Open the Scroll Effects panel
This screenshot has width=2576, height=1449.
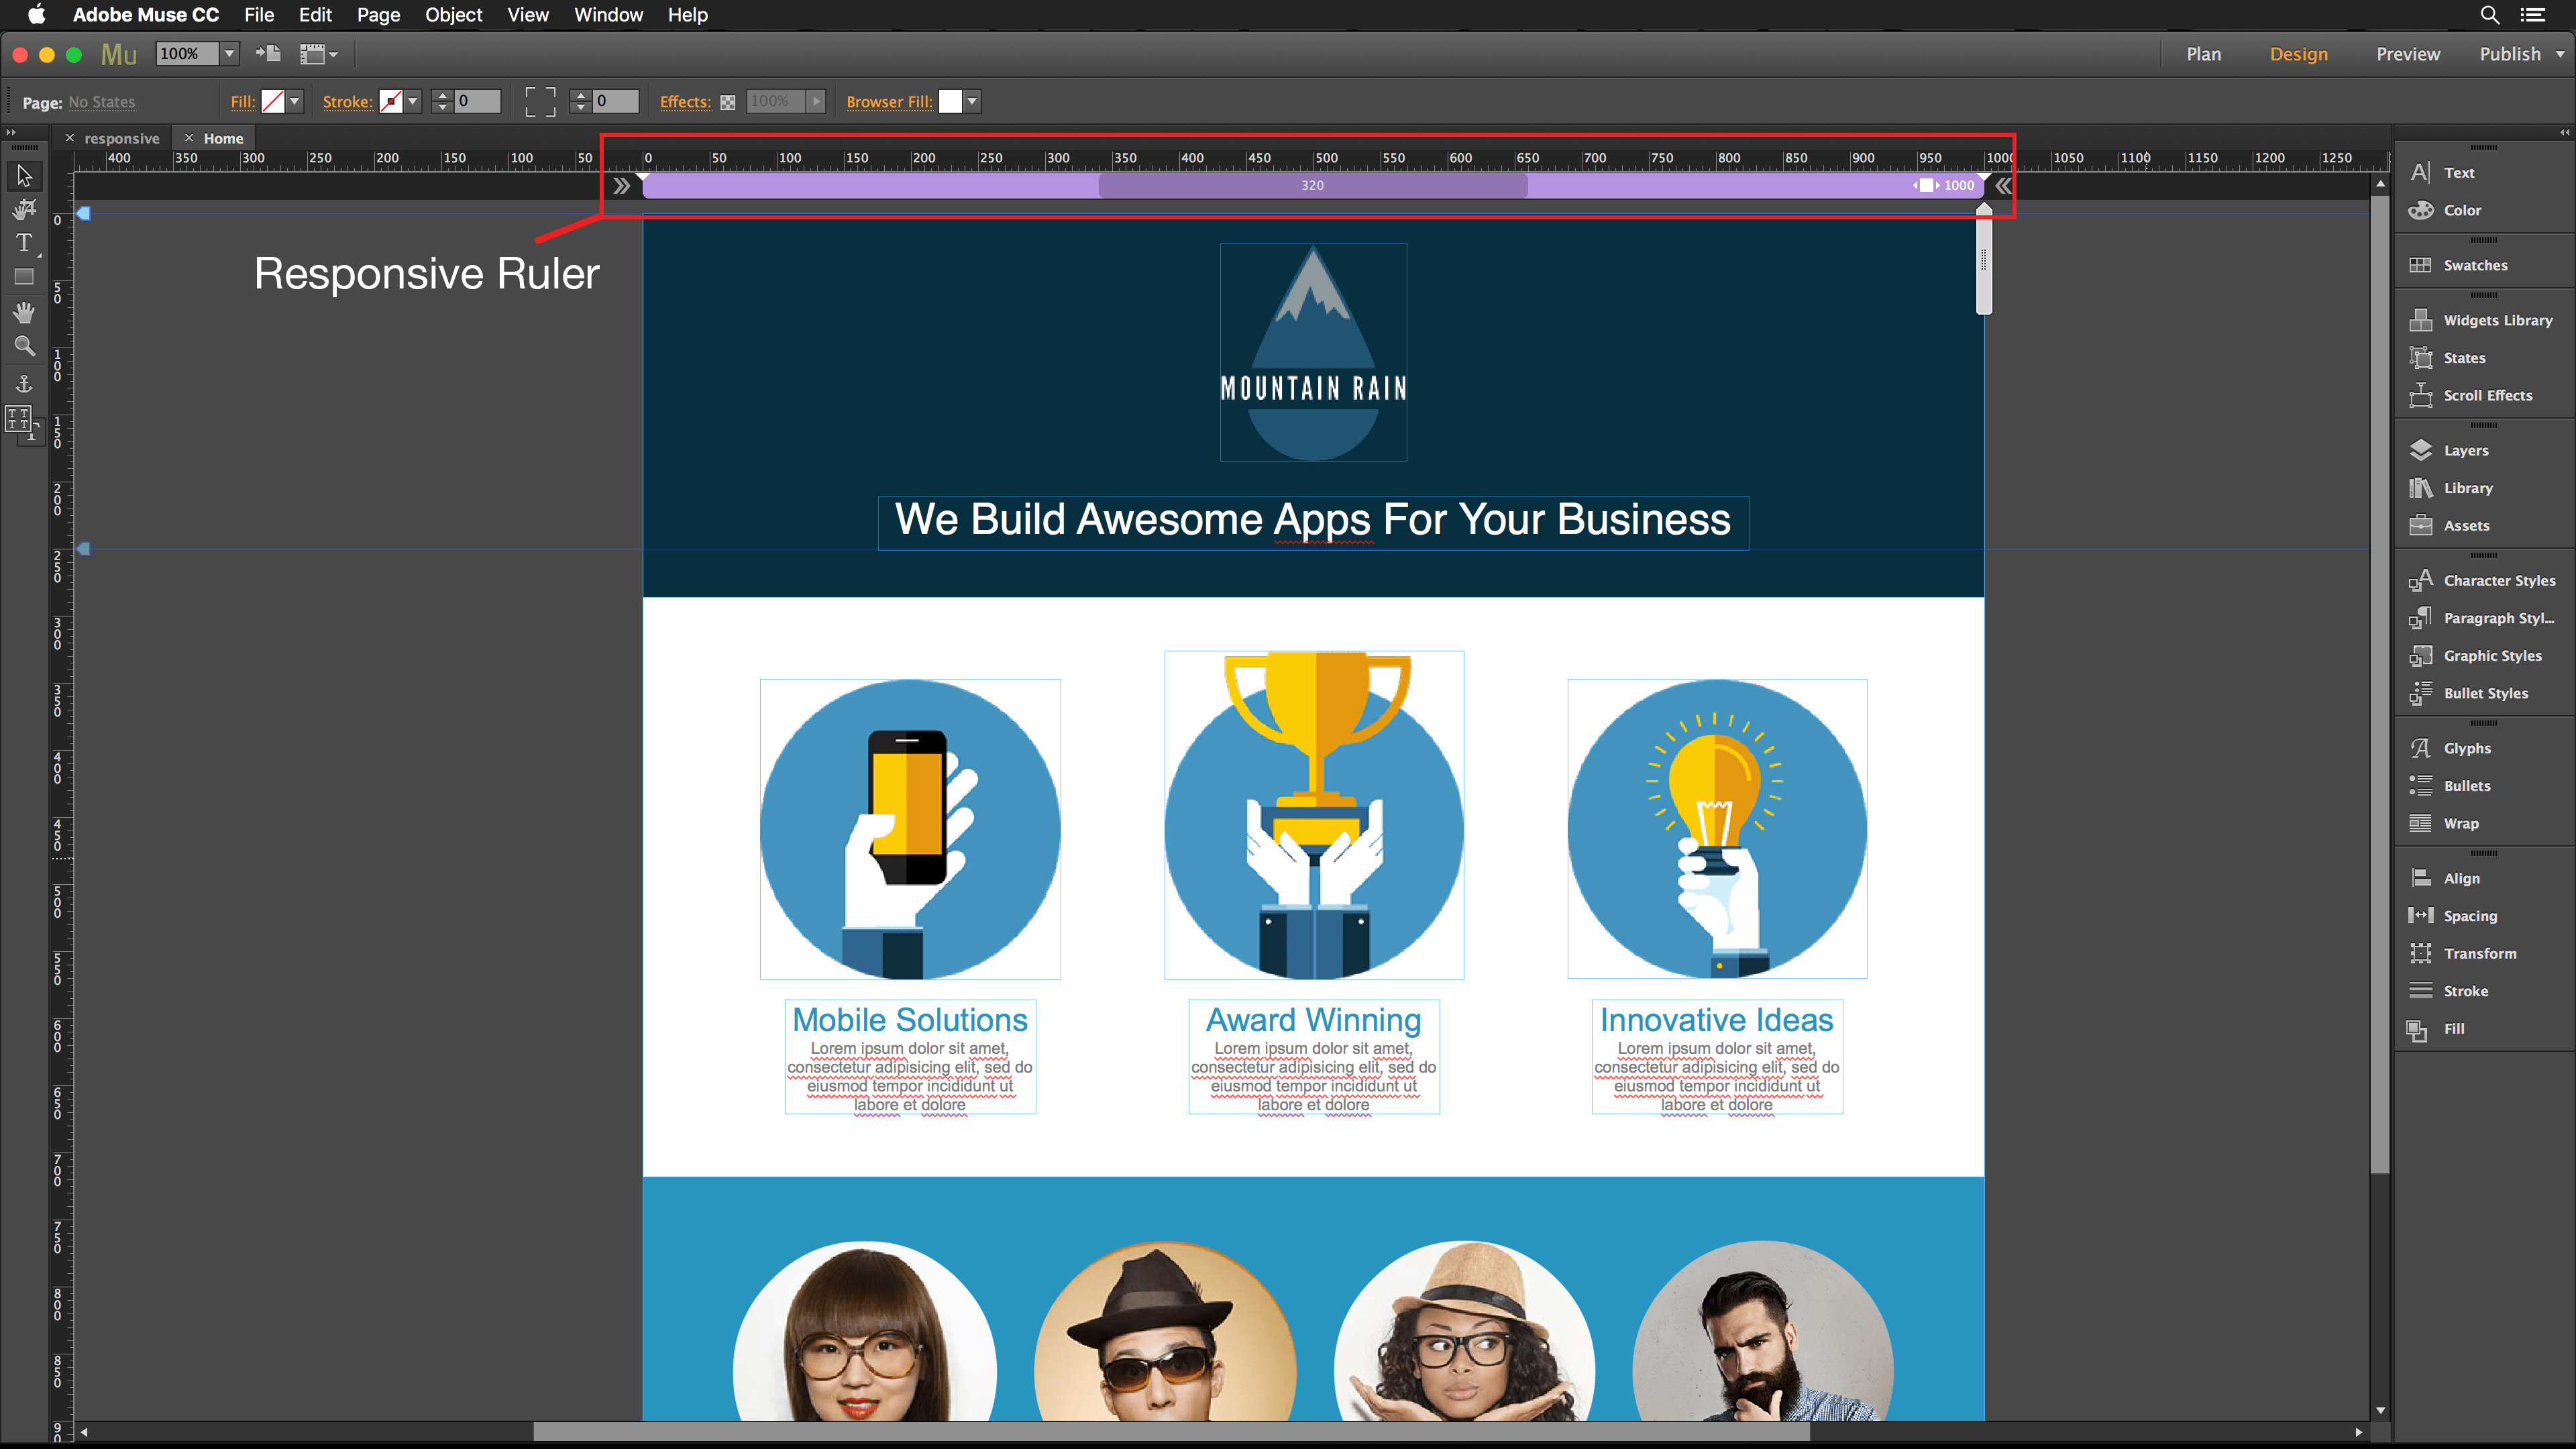2486,395
